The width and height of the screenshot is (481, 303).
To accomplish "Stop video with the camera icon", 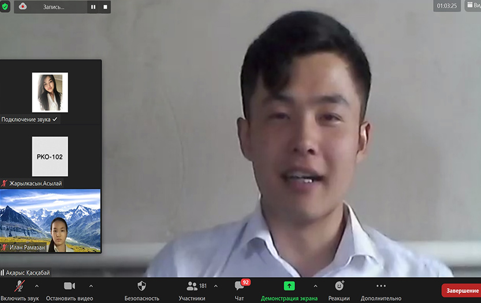I will [69, 286].
